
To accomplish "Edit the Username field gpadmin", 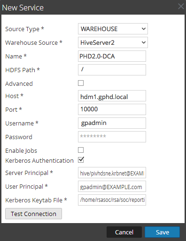I will pos(112,123).
